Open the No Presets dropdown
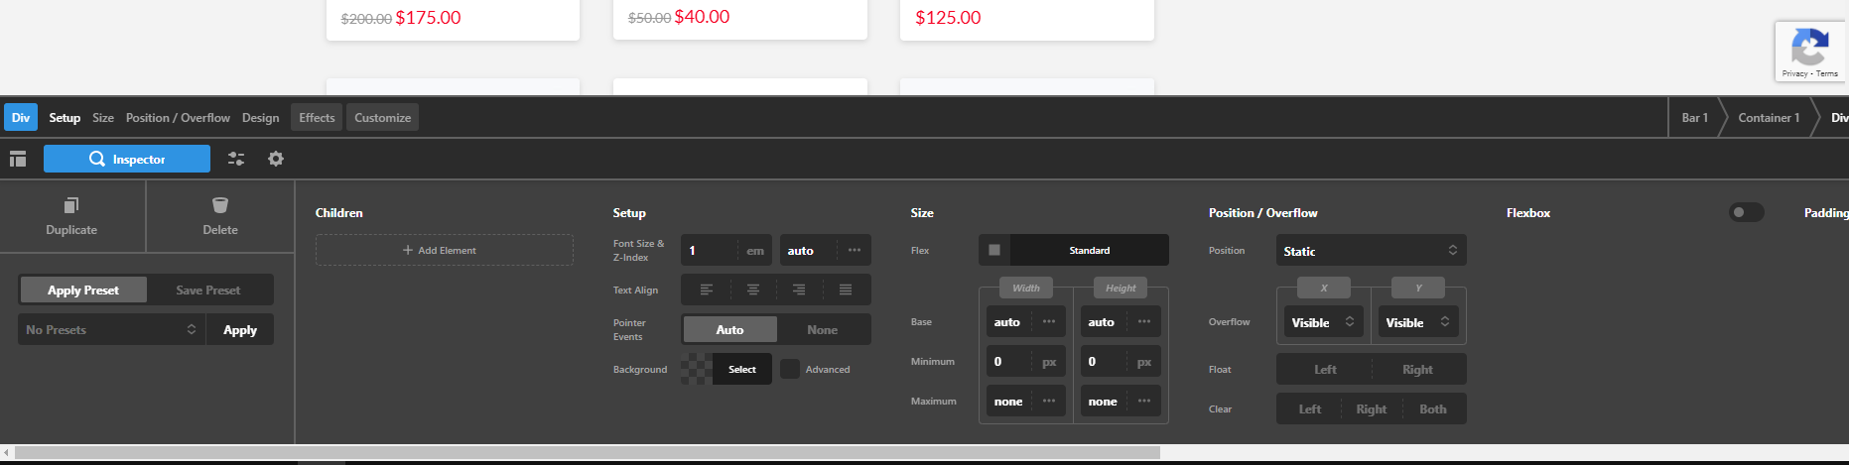Viewport: 1849px width, 465px height. [x=111, y=330]
